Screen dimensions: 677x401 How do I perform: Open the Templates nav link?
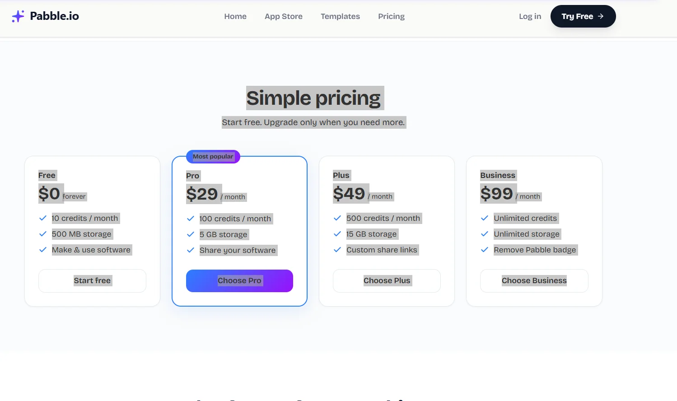[x=340, y=16]
